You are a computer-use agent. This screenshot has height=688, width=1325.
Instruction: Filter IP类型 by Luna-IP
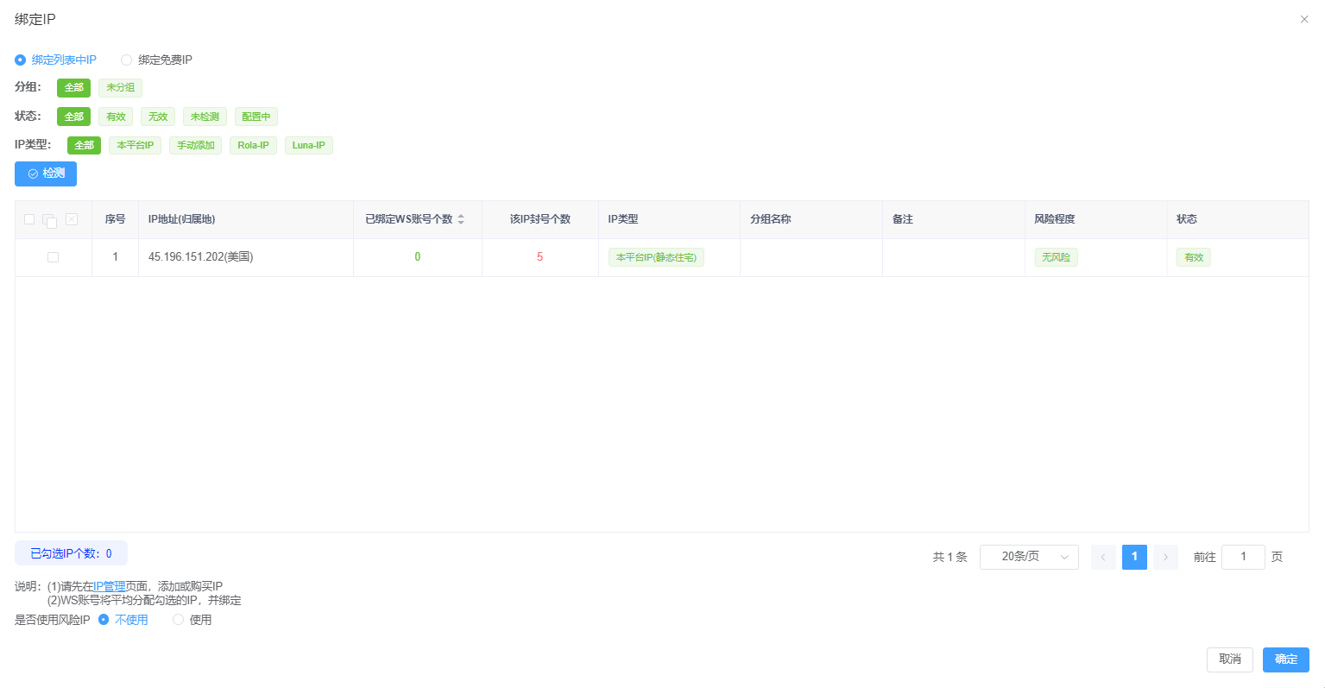point(309,145)
